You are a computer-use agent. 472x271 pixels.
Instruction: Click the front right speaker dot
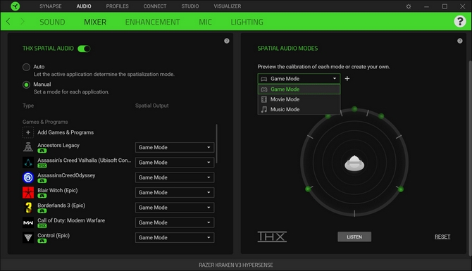pos(381,116)
